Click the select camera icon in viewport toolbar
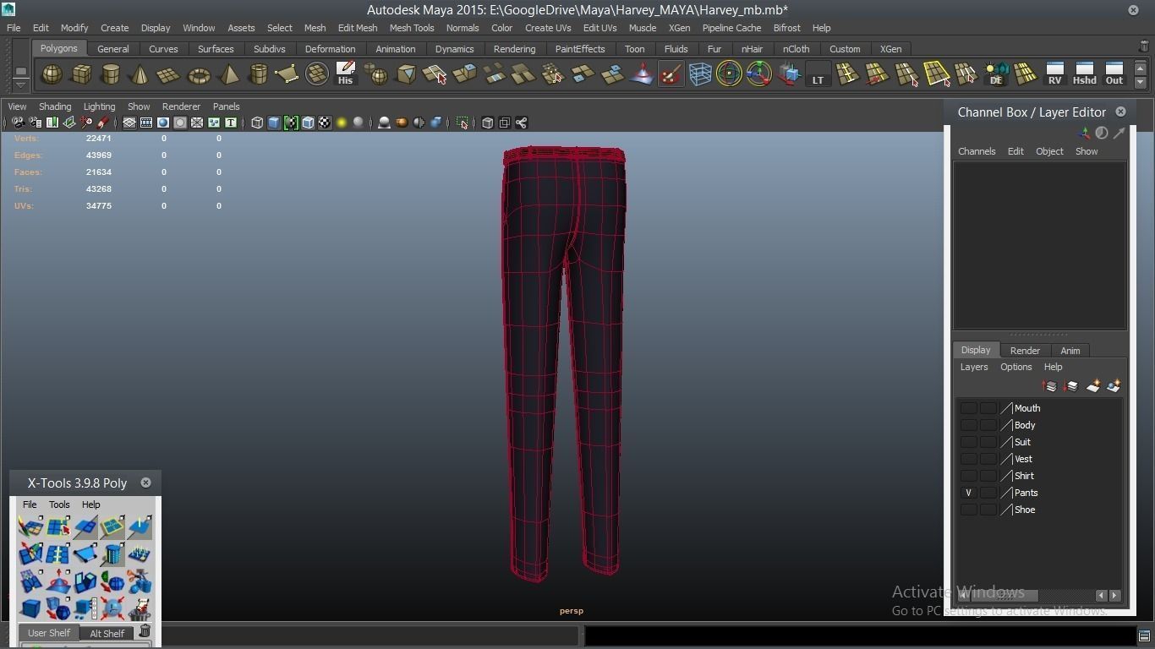This screenshot has height=649, width=1155. (x=18, y=123)
